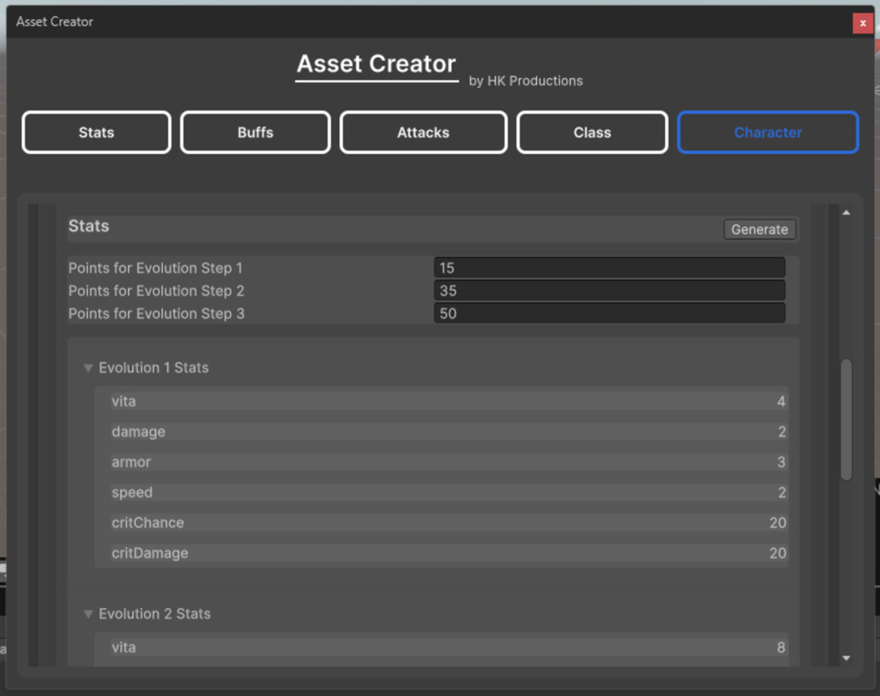Click the Generate button
Image resolution: width=880 pixels, height=696 pixels.
[759, 229]
